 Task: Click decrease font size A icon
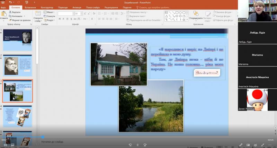pyautogui.click(x=89, y=14)
